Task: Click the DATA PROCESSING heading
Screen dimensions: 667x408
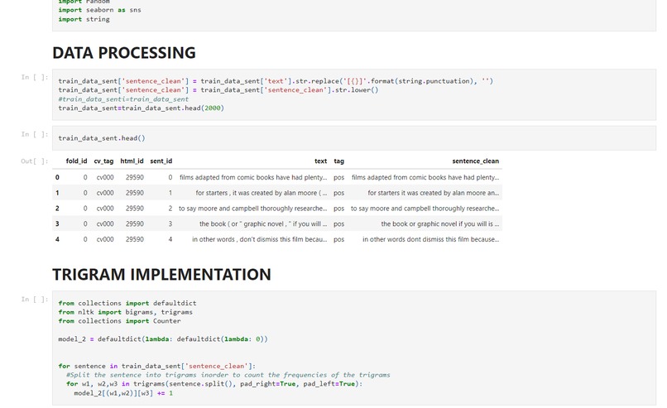Action: pos(124,53)
